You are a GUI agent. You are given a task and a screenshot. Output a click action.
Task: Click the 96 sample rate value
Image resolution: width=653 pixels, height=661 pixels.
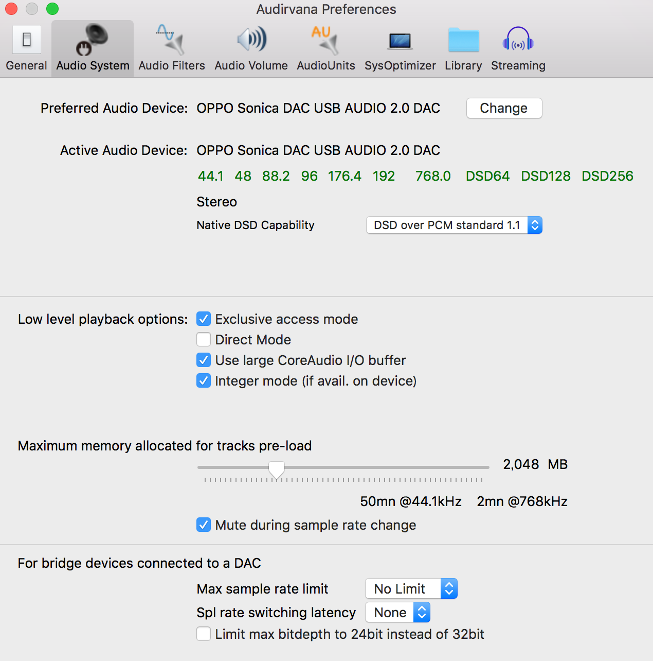tap(310, 176)
